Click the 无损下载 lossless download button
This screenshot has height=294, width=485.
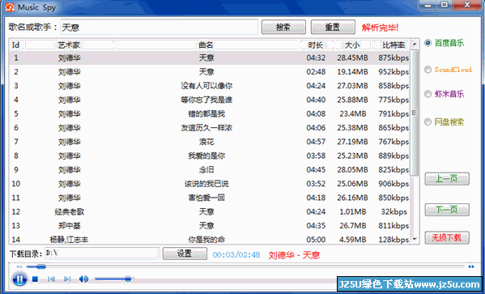coord(447,237)
